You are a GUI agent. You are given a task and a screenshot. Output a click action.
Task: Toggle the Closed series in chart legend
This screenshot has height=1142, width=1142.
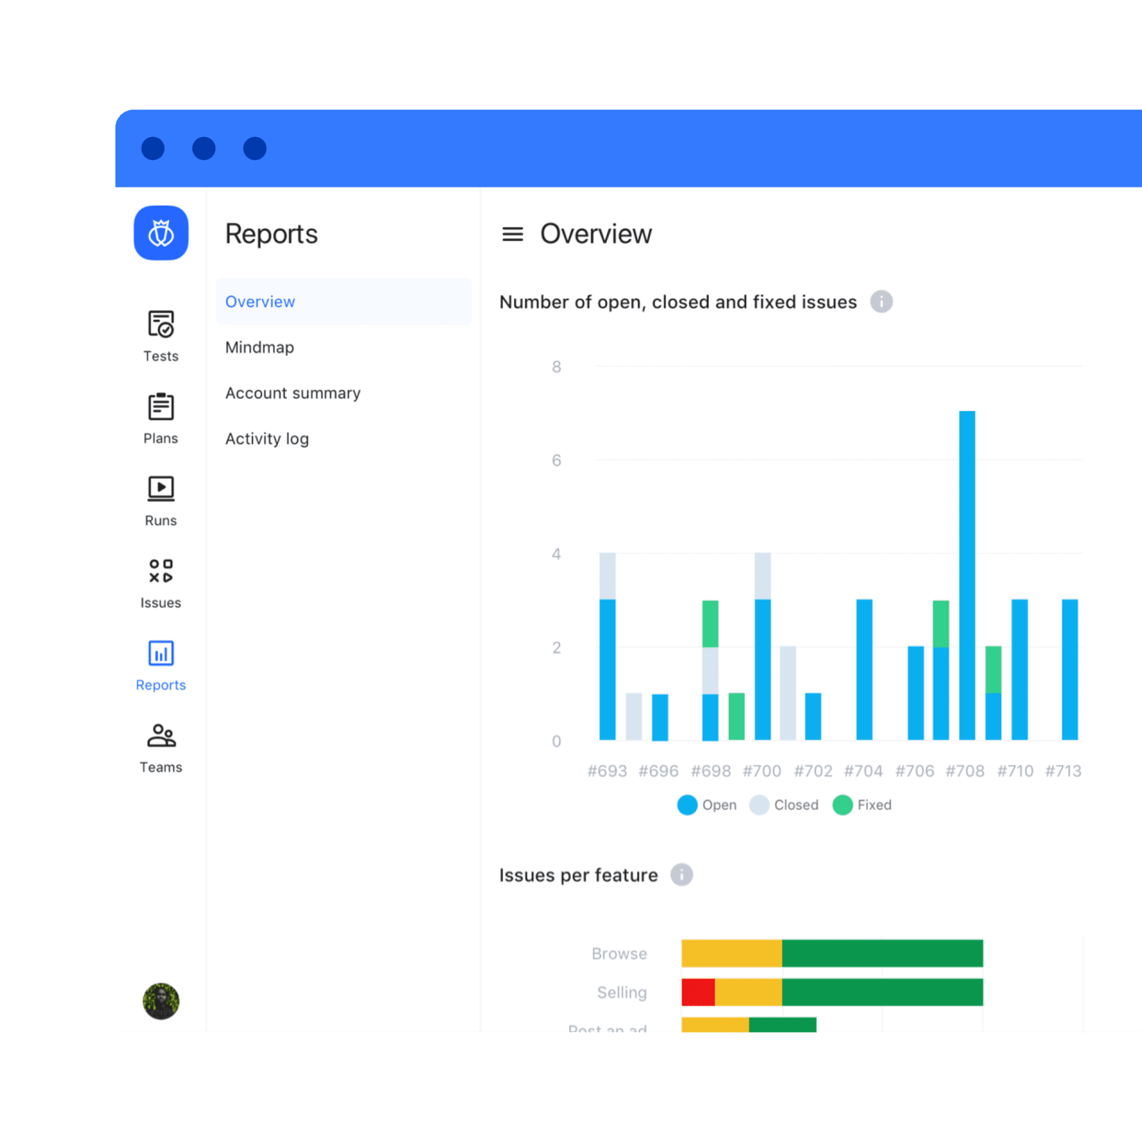tap(784, 805)
